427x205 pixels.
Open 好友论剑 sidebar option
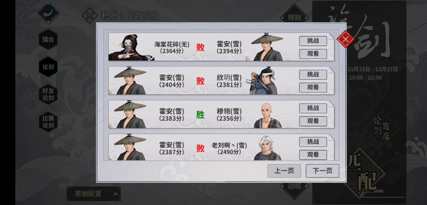point(48,94)
